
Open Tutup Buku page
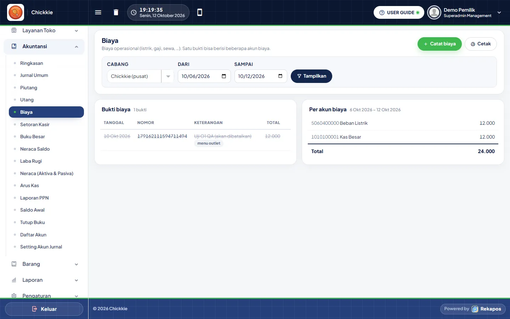tap(46, 222)
